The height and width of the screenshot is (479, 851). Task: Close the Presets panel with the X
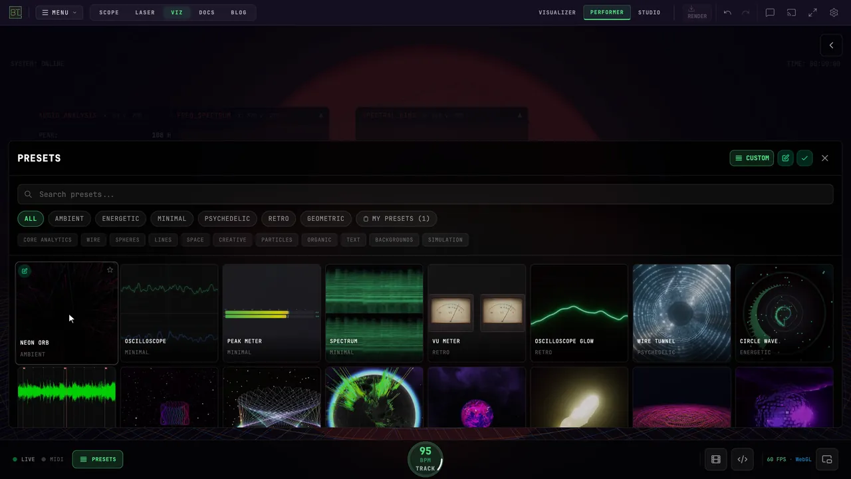pos(825,158)
